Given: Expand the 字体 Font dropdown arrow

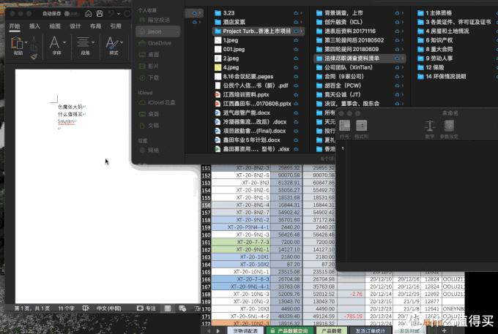Looking at the screenshot, I should pos(64,42).
